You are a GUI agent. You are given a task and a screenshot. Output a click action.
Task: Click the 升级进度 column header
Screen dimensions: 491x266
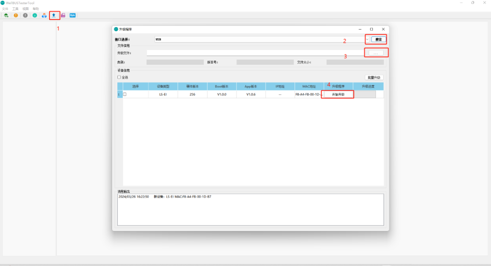click(368, 86)
